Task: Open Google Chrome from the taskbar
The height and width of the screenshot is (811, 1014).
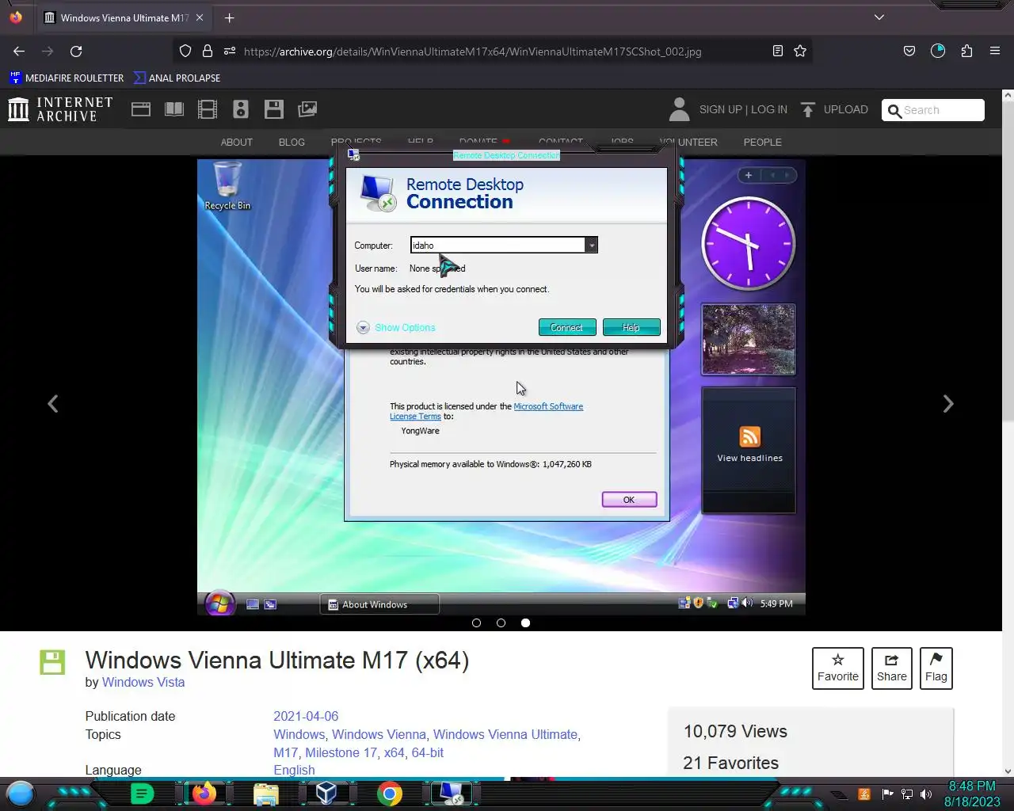Action: click(x=389, y=794)
